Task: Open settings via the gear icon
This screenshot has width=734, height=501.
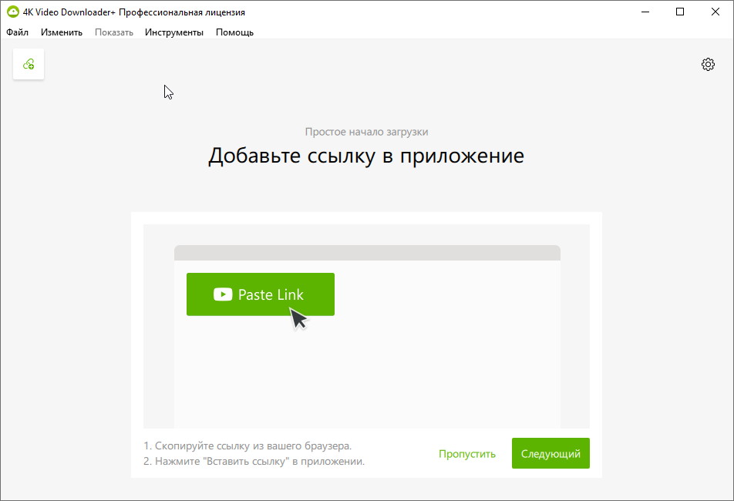Action: [x=708, y=65]
